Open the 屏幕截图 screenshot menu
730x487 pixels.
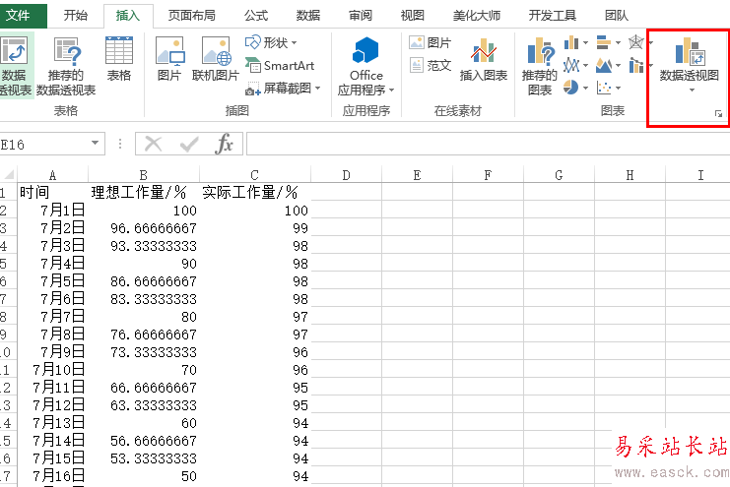[x=283, y=88]
